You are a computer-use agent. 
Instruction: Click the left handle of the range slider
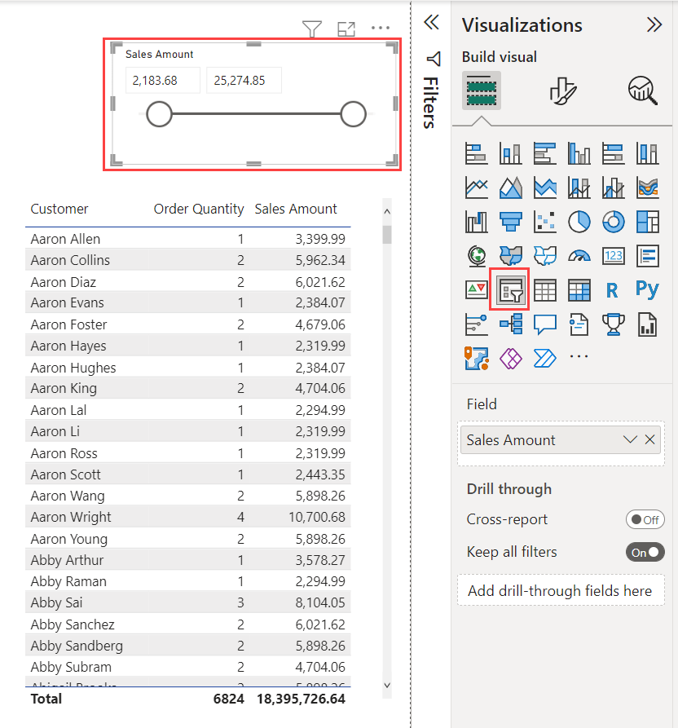click(160, 114)
